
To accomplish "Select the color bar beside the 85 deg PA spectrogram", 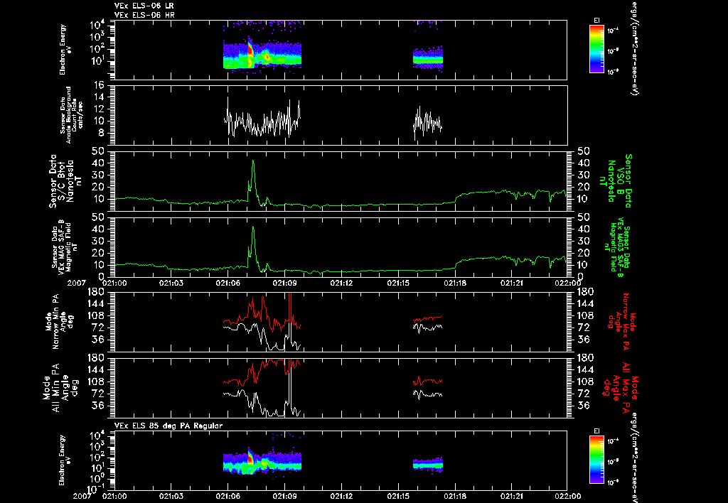I will tap(596, 460).
